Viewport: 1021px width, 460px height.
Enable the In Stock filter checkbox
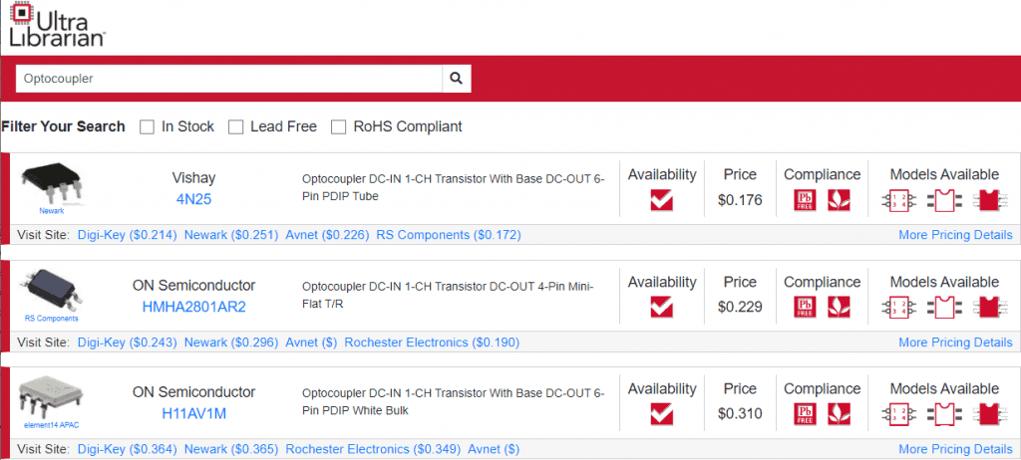pyautogui.click(x=148, y=127)
